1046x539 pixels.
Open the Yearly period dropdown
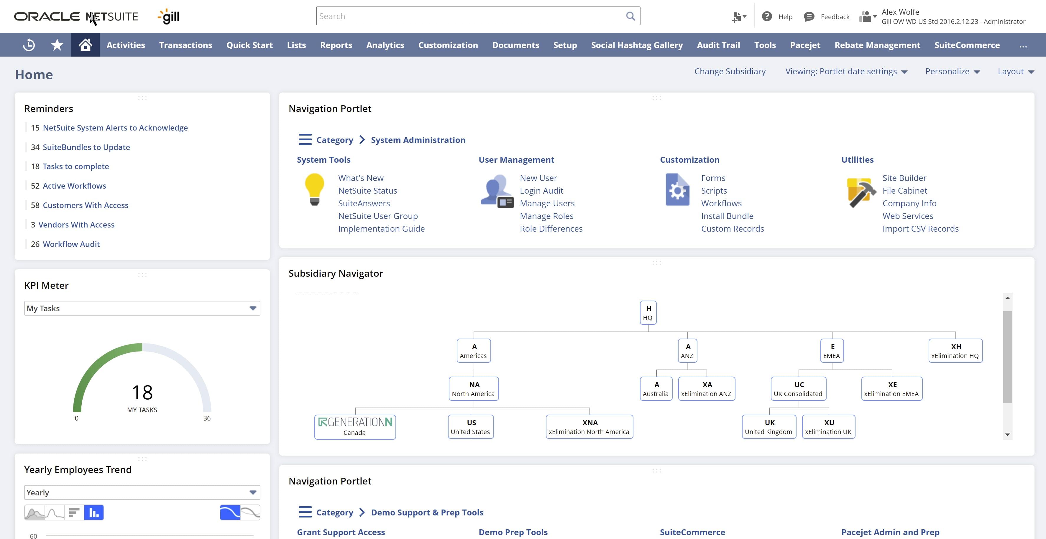click(142, 492)
